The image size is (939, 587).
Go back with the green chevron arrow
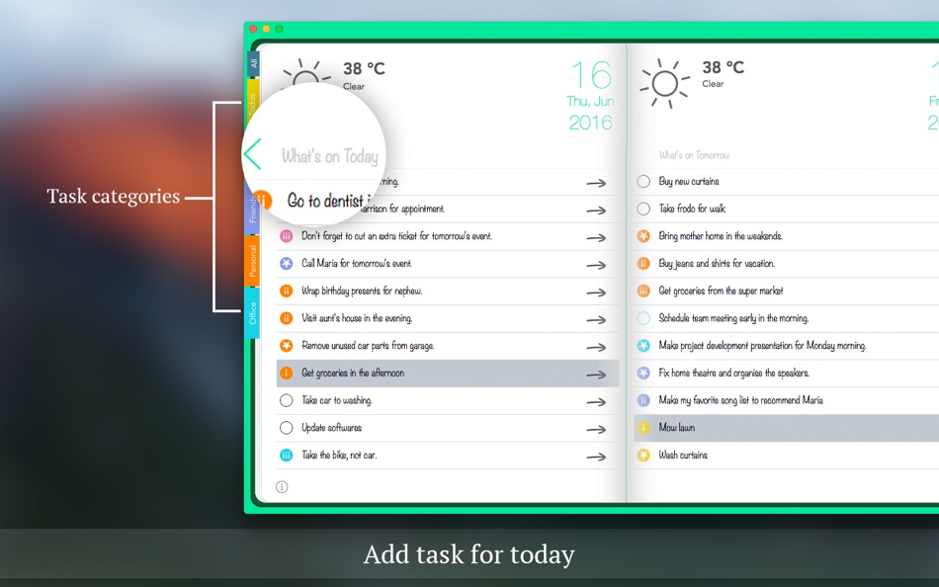[252, 154]
